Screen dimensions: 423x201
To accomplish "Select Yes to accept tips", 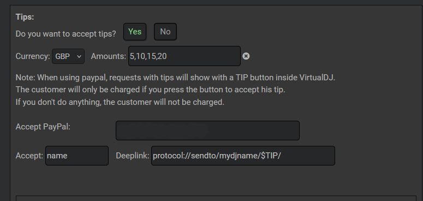I will pos(135,32).
